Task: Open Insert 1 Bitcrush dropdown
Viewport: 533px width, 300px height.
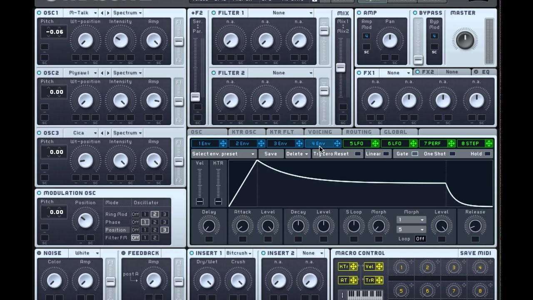Action: (239, 253)
